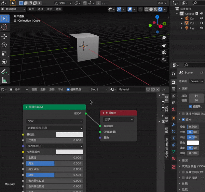Hide the Cube object via eye icon

[x=202, y=23]
